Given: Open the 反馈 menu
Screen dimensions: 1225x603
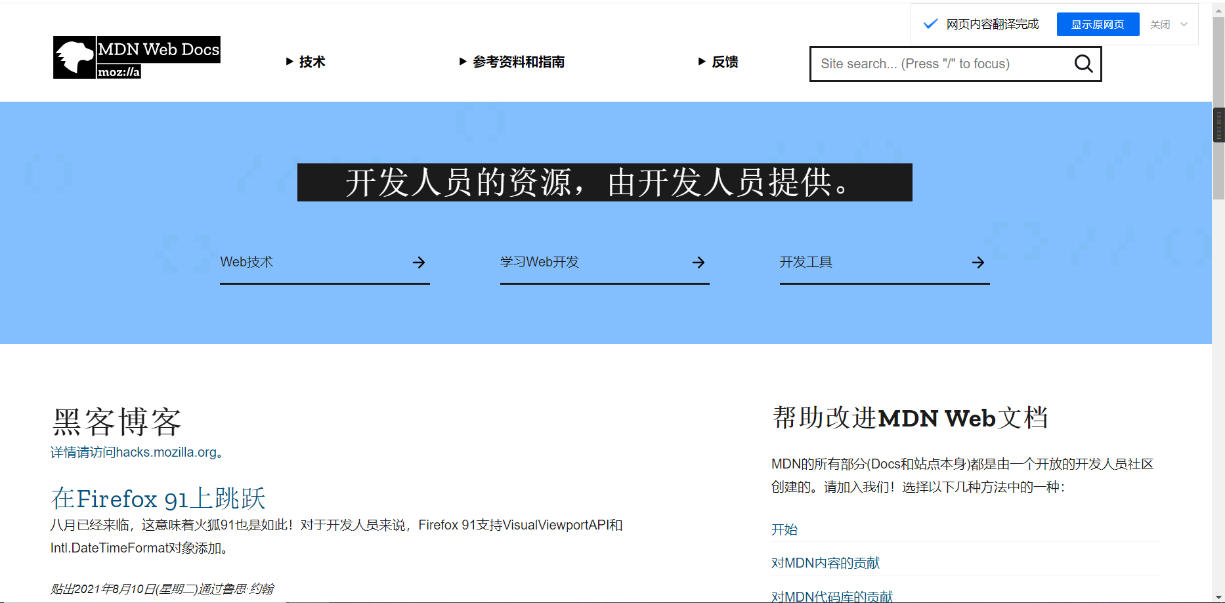Looking at the screenshot, I should 725,61.
